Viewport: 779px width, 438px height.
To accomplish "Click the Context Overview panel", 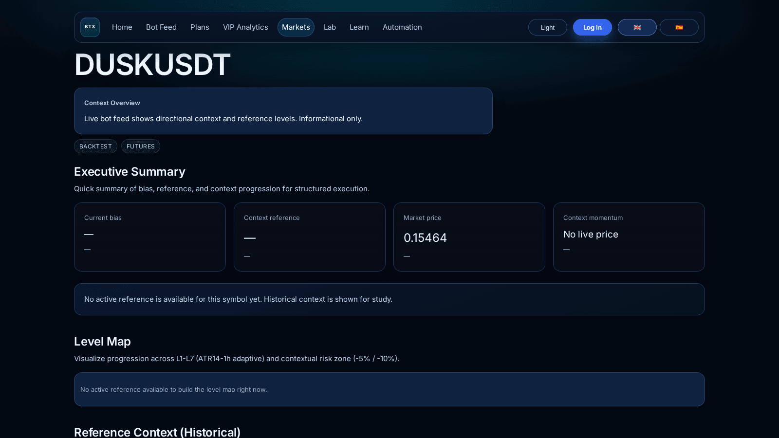I will pyautogui.click(x=283, y=110).
